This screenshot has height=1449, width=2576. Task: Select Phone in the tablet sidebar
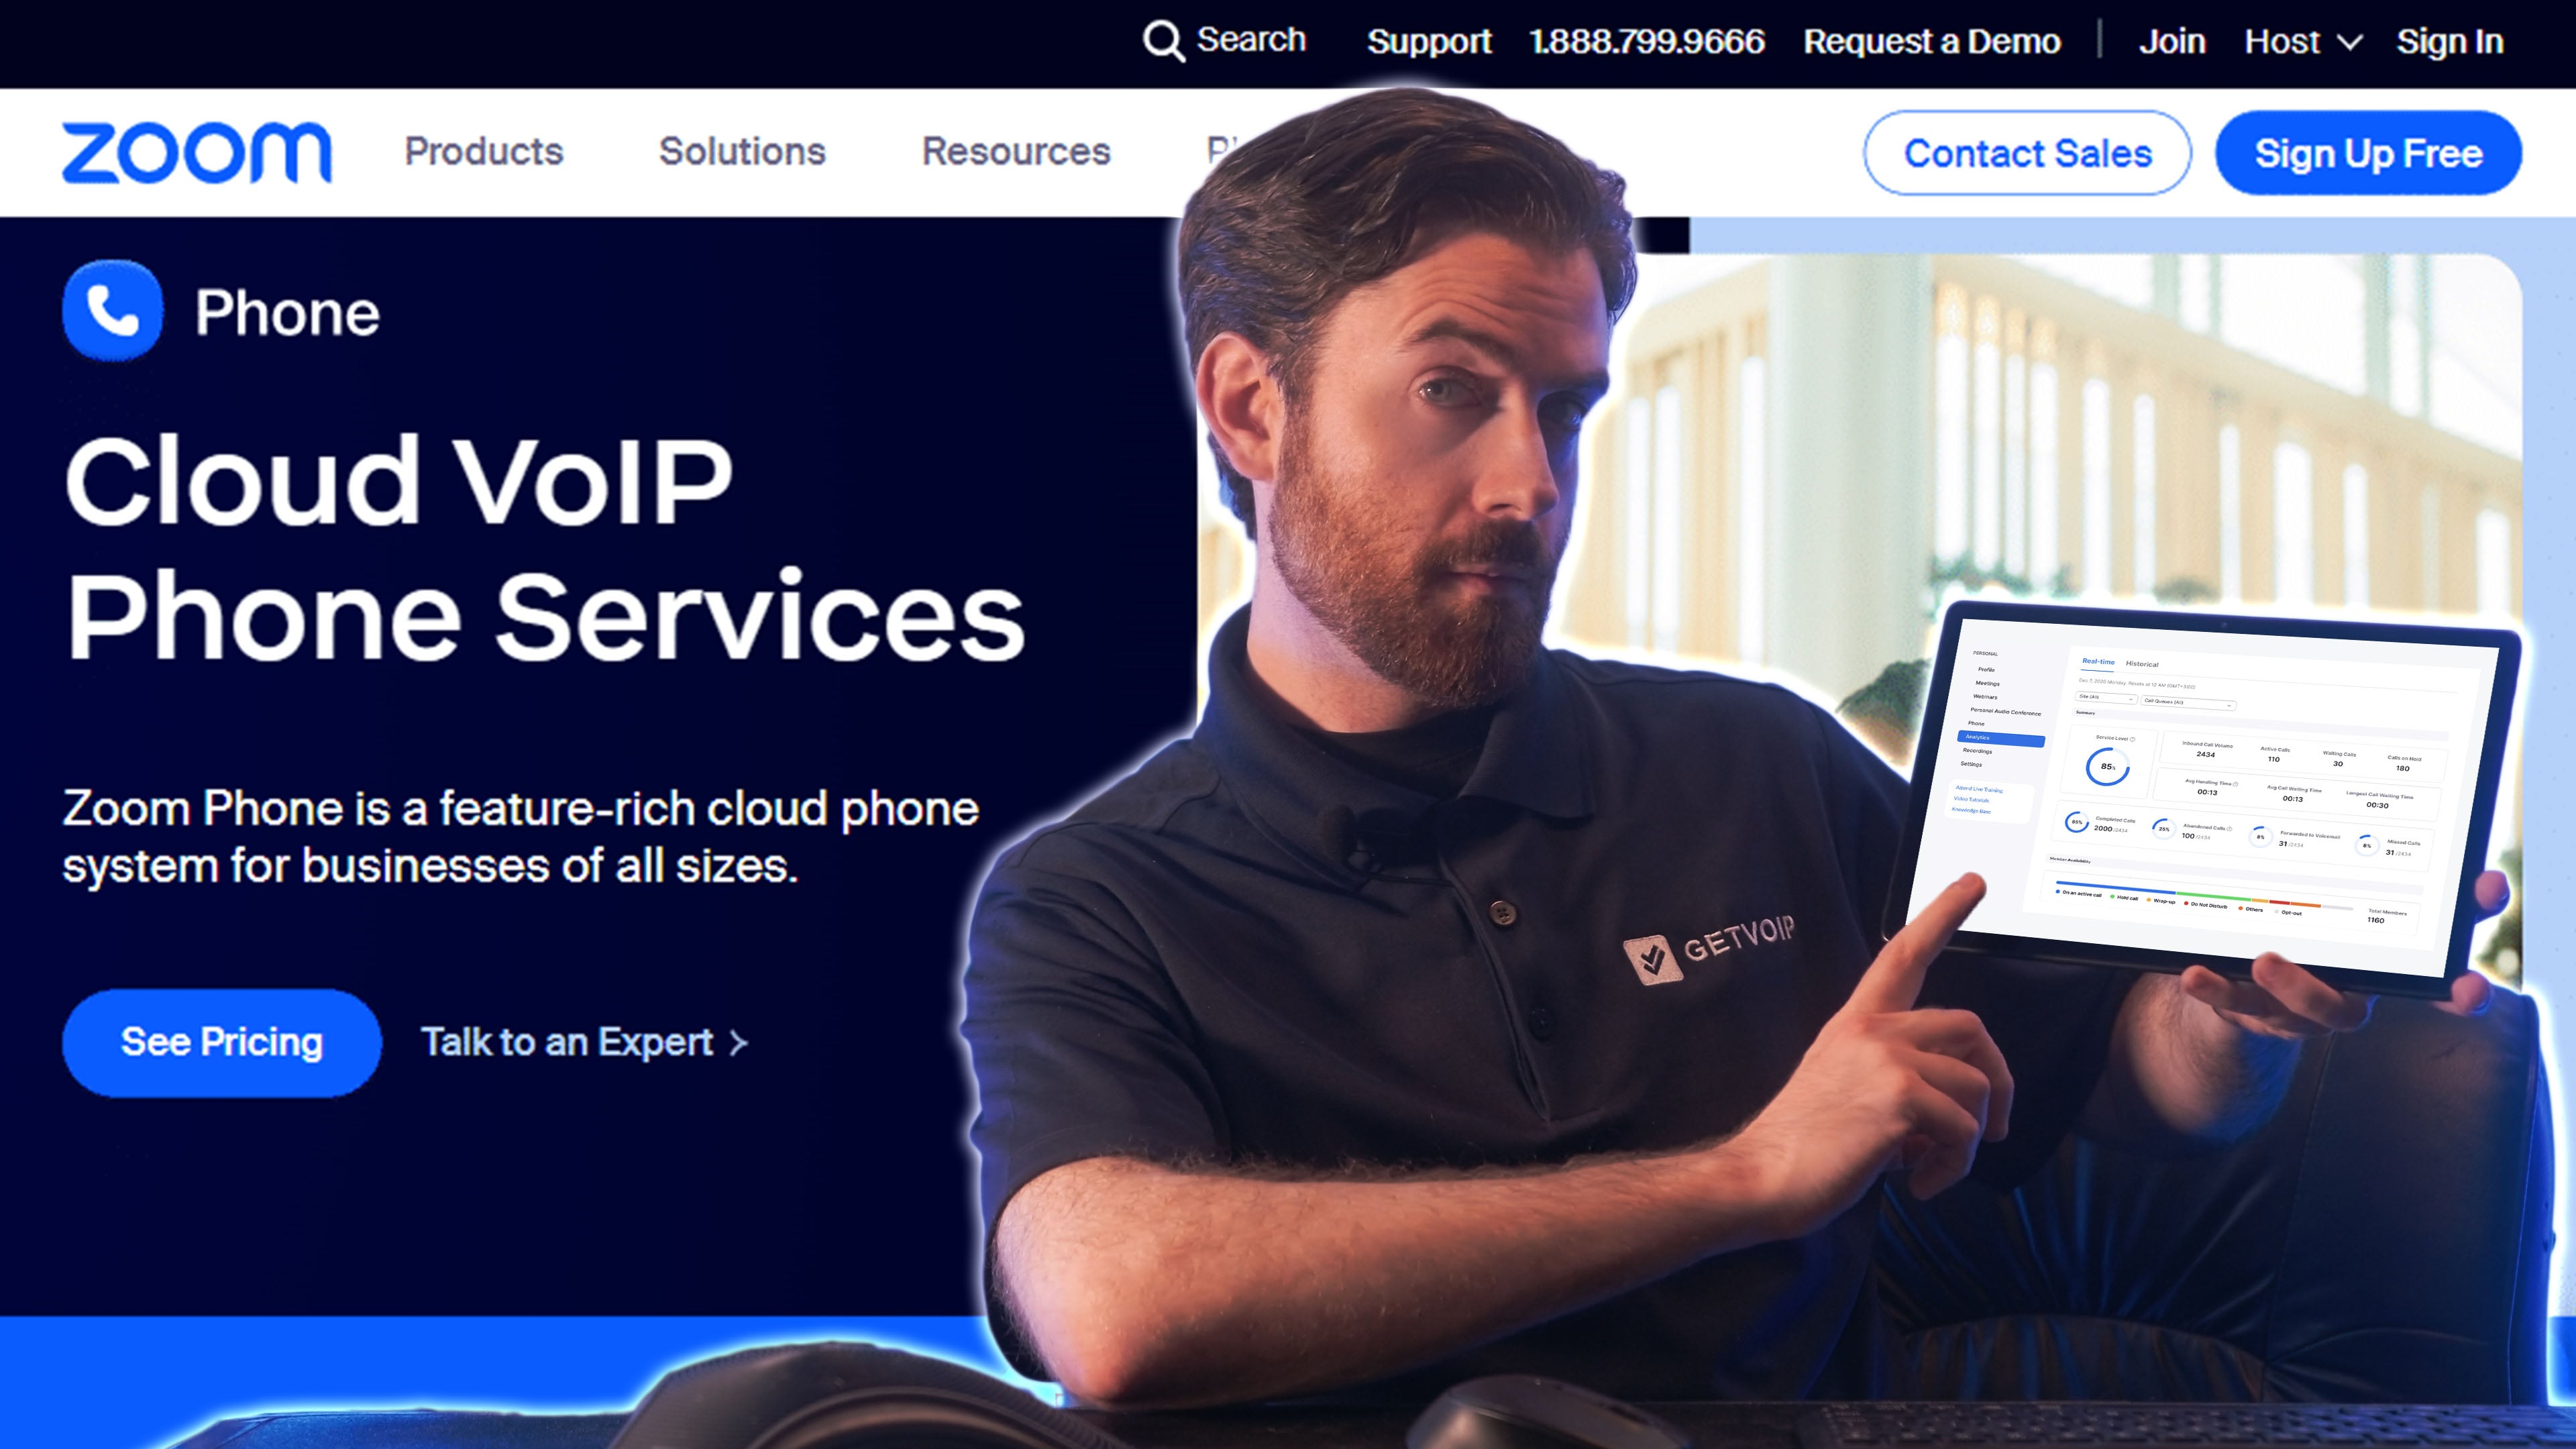click(1976, 723)
